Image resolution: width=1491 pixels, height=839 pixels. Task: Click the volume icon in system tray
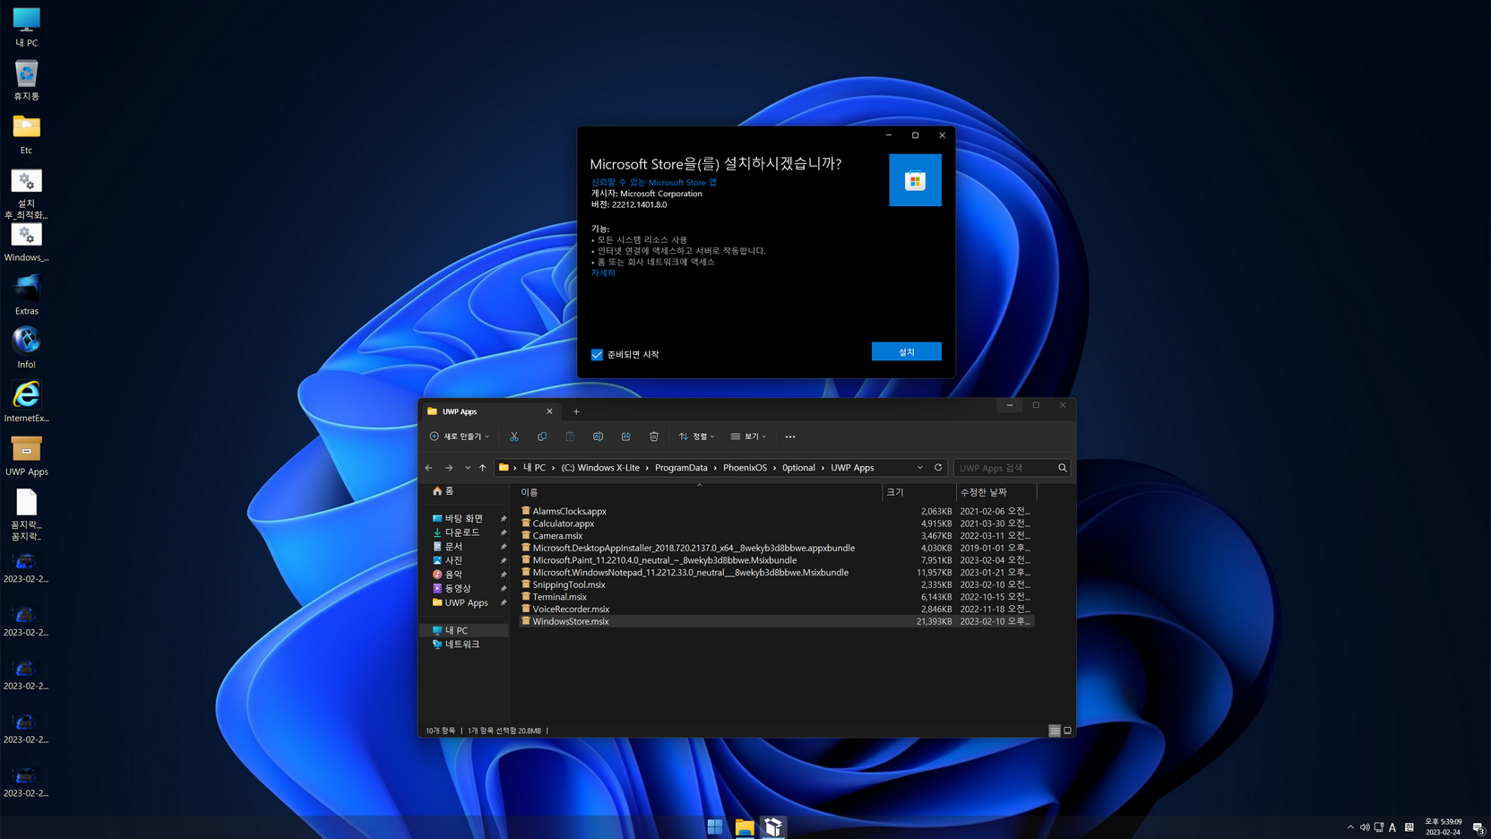1365,827
